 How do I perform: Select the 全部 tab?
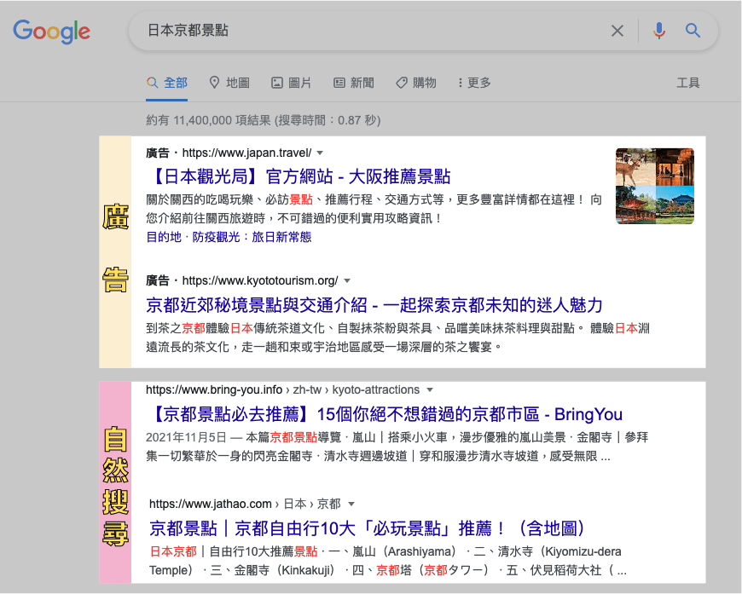(x=167, y=83)
